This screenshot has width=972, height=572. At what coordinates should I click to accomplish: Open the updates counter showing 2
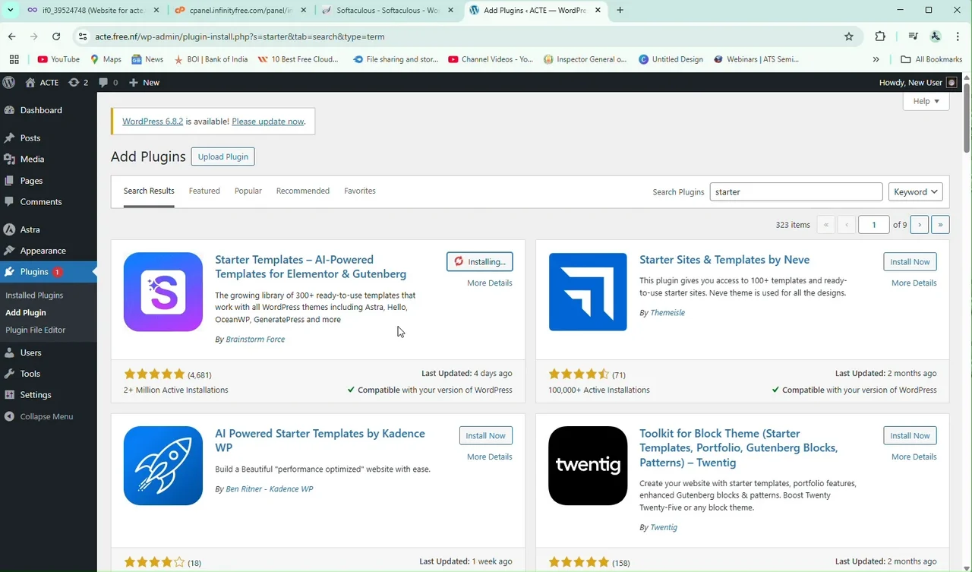(x=78, y=82)
